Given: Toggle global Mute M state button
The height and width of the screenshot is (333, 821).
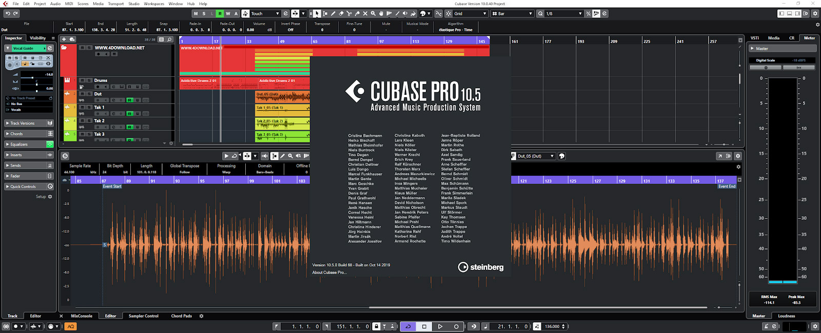Looking at the screenshot, I should [x=196, y=13].
